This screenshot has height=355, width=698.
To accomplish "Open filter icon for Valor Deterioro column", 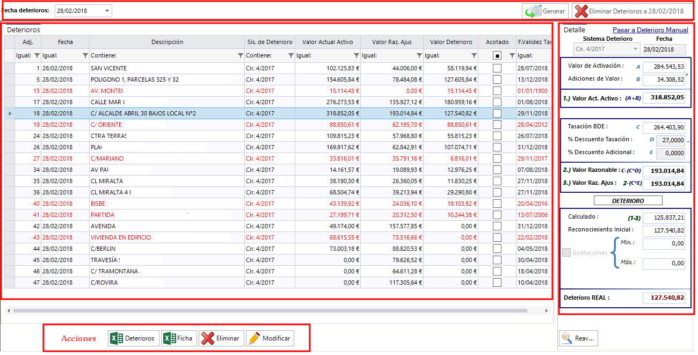I will 474,55.
